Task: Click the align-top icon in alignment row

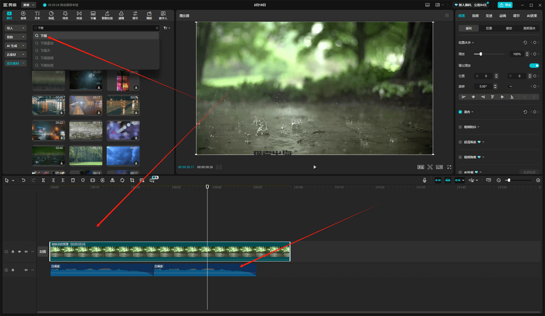Action: pos(493,97)
